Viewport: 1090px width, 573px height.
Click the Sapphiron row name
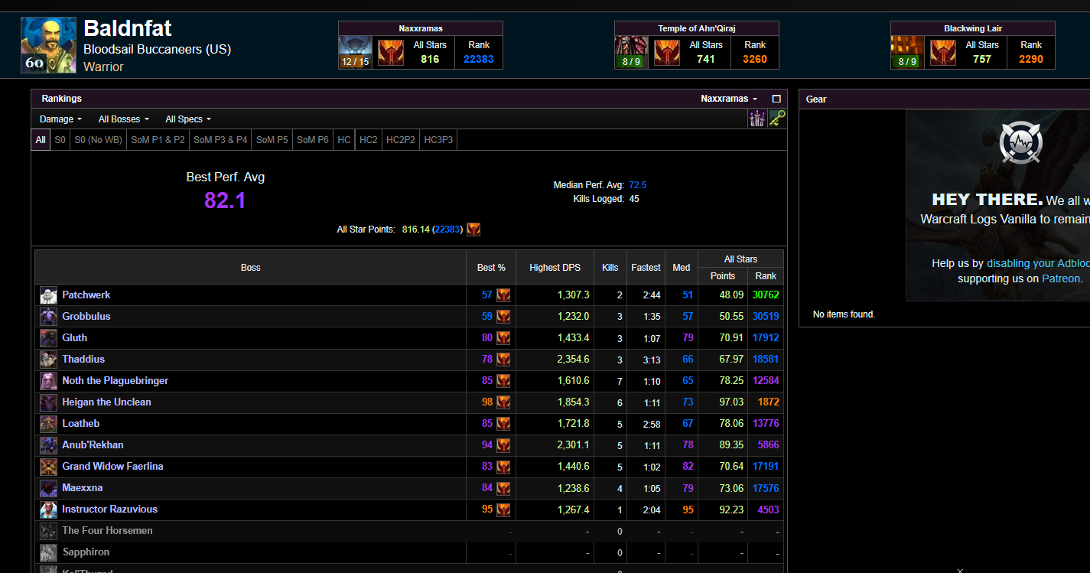[86, 552]
